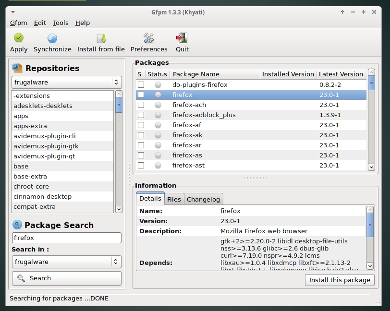Tick the checkbox for firefox package

141,95
